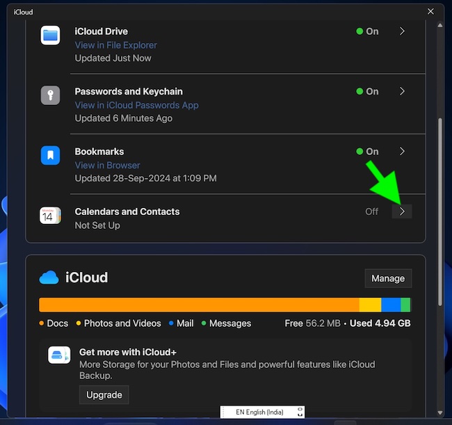Click the Upgrade button for iCloud+

coord(104,395)
